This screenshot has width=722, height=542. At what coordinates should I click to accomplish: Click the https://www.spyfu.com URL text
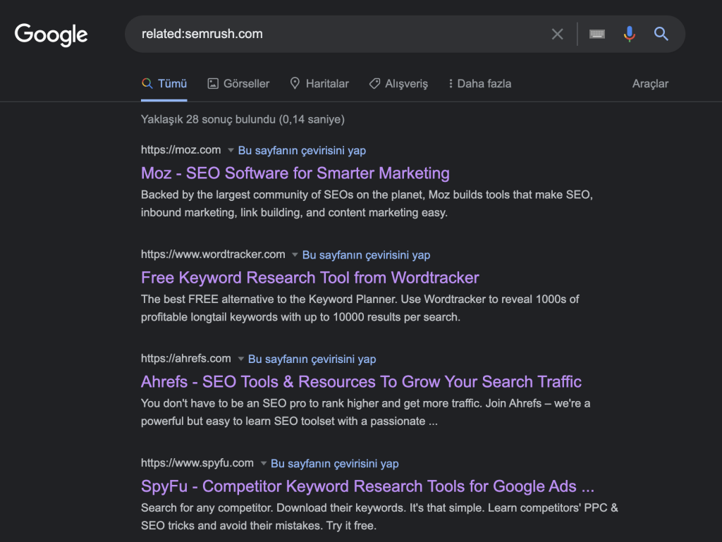pyautogui.click(x=197, y=463)
